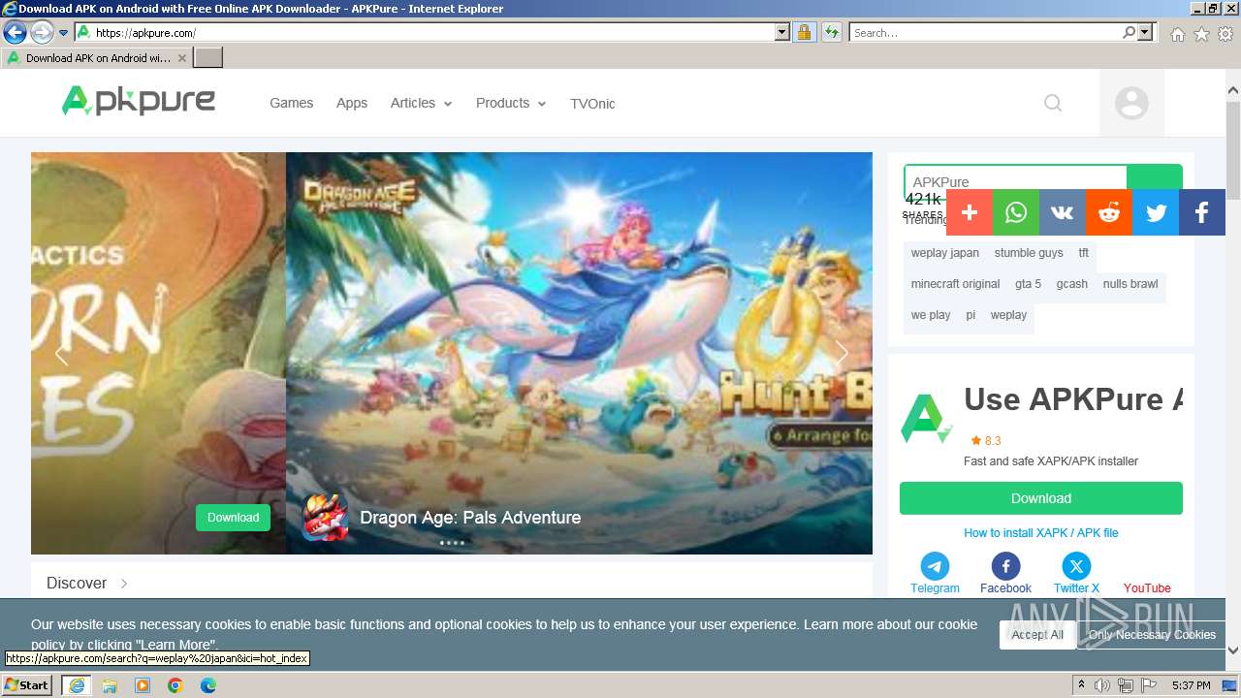Select the weplay japan trending tag
The width and height of the screenshot is (1241, 698).
pos(945,253)
